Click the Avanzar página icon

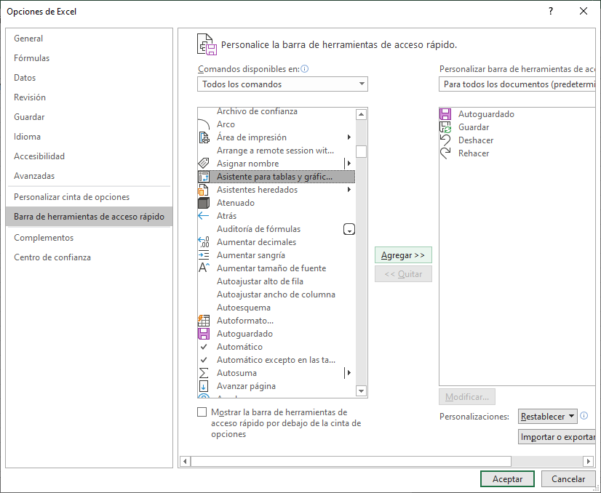(204, 385)
